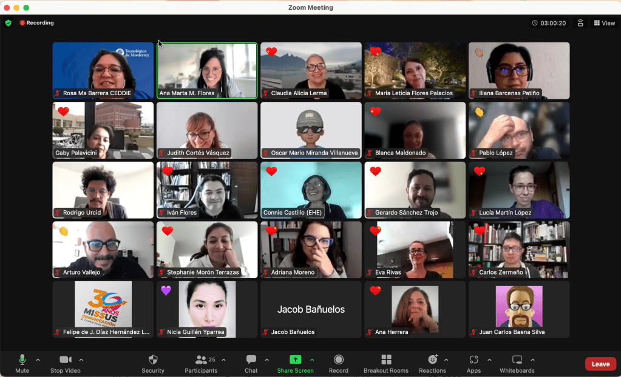
Task: Open Whiteboards
Action: pos(517,363)
